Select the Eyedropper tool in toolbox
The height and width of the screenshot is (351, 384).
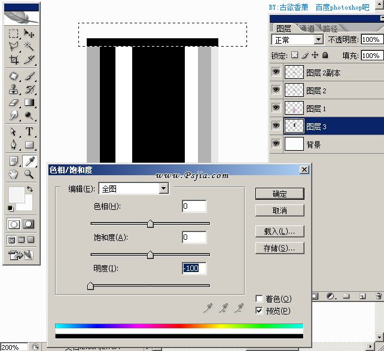coord(30,161)
